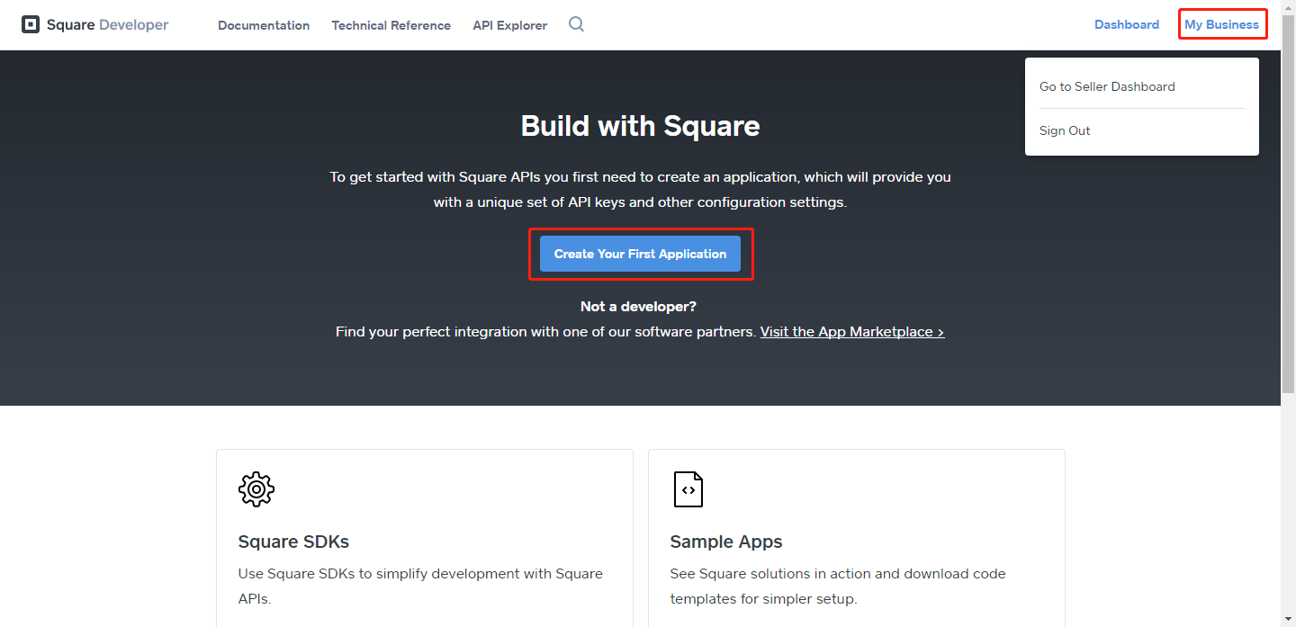Image resolution: width=1296 pixels, height=627 pixels.
Task: Go to the Dashboard link
Action: click(x=1127, y=24)
